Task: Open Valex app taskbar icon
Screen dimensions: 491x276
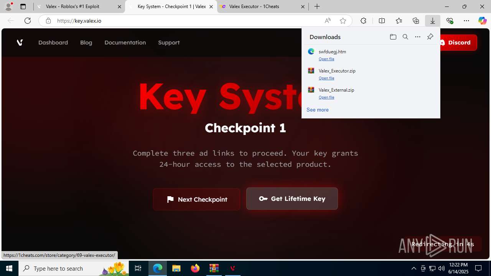Action: [232, 268]
